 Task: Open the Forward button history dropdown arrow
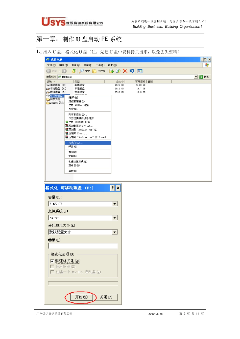pyautogui.click(x=69, y=71)
